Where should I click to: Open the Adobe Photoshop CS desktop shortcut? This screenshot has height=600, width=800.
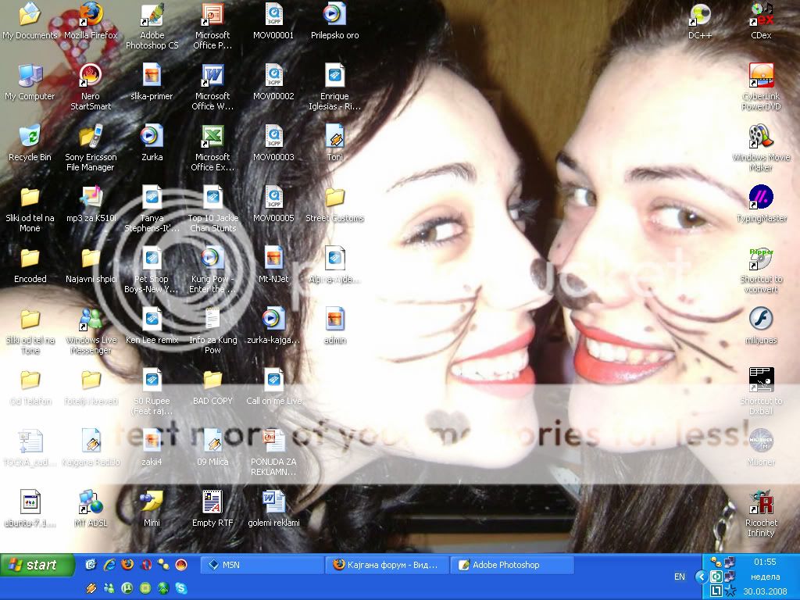tap(152, 17)
